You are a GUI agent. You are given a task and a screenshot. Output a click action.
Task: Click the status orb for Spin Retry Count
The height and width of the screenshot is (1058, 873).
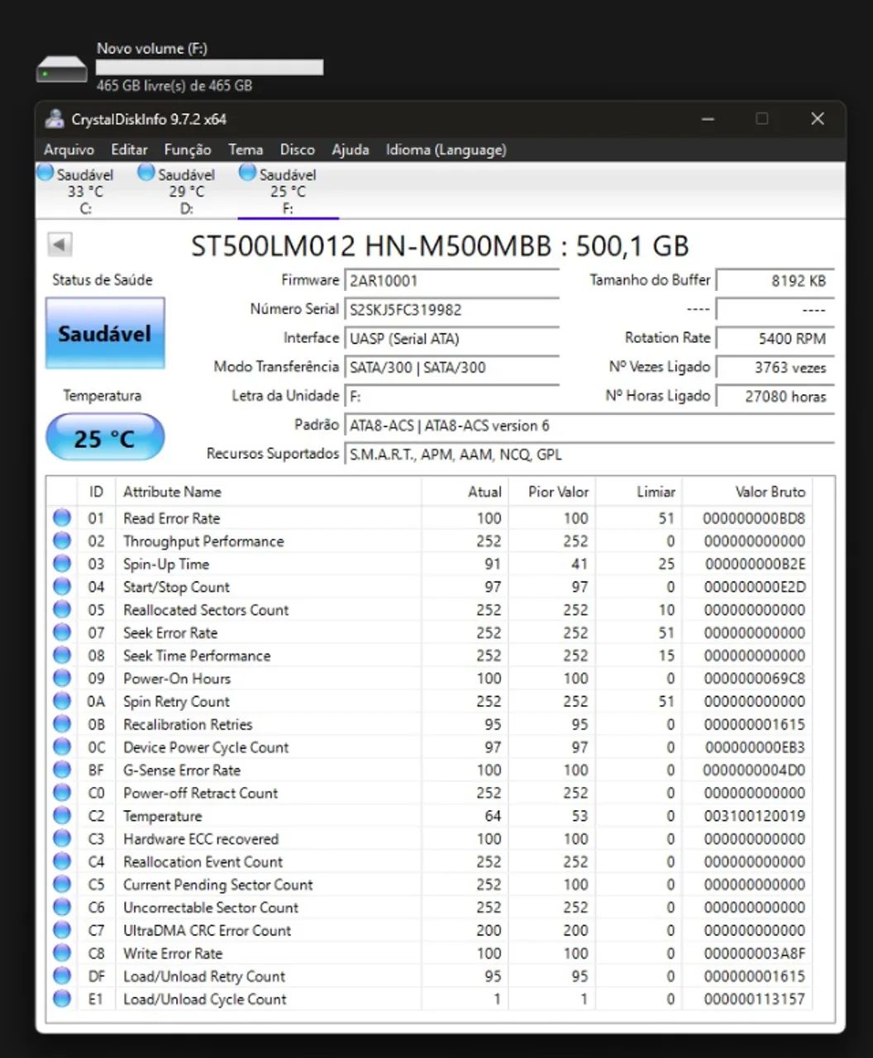click(x=62, y=701)
